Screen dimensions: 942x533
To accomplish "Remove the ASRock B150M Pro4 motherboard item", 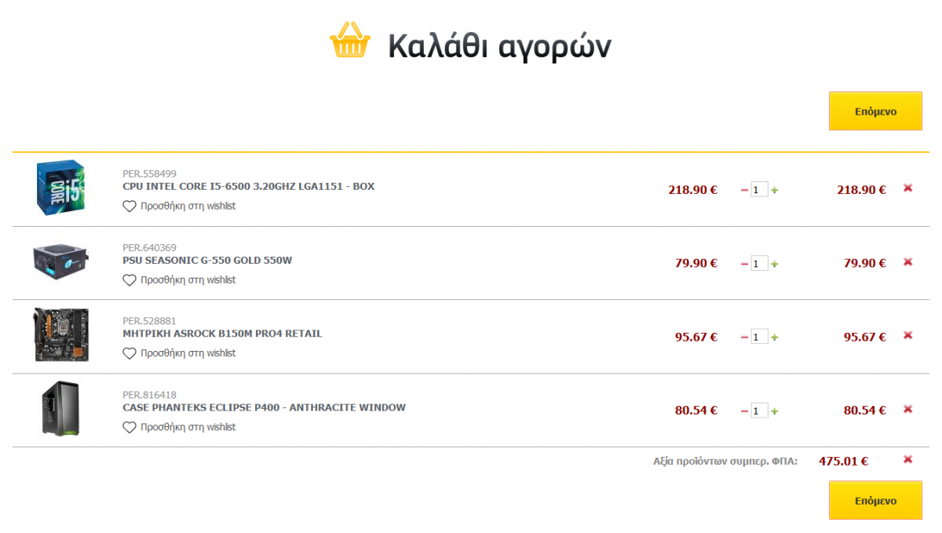I will pos(907,335).
